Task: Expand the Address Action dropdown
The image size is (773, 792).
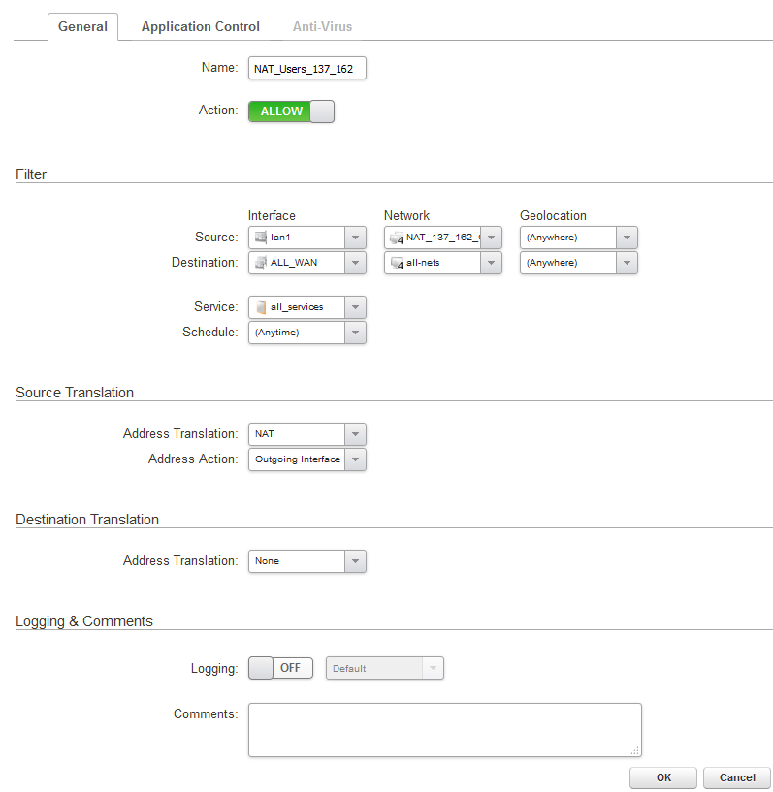Action: coord(356,459)
